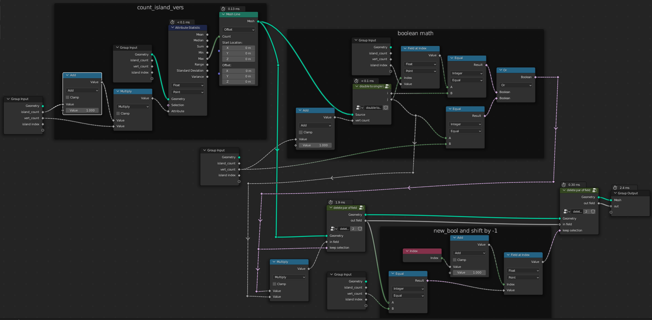
Task: Collapse the Attribute Statistic node
Action: [x=172, y=28]
